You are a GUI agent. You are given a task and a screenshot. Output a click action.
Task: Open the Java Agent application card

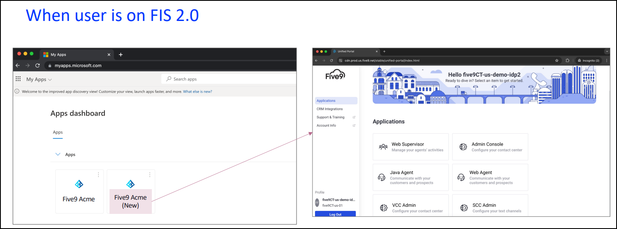point(411,177)
